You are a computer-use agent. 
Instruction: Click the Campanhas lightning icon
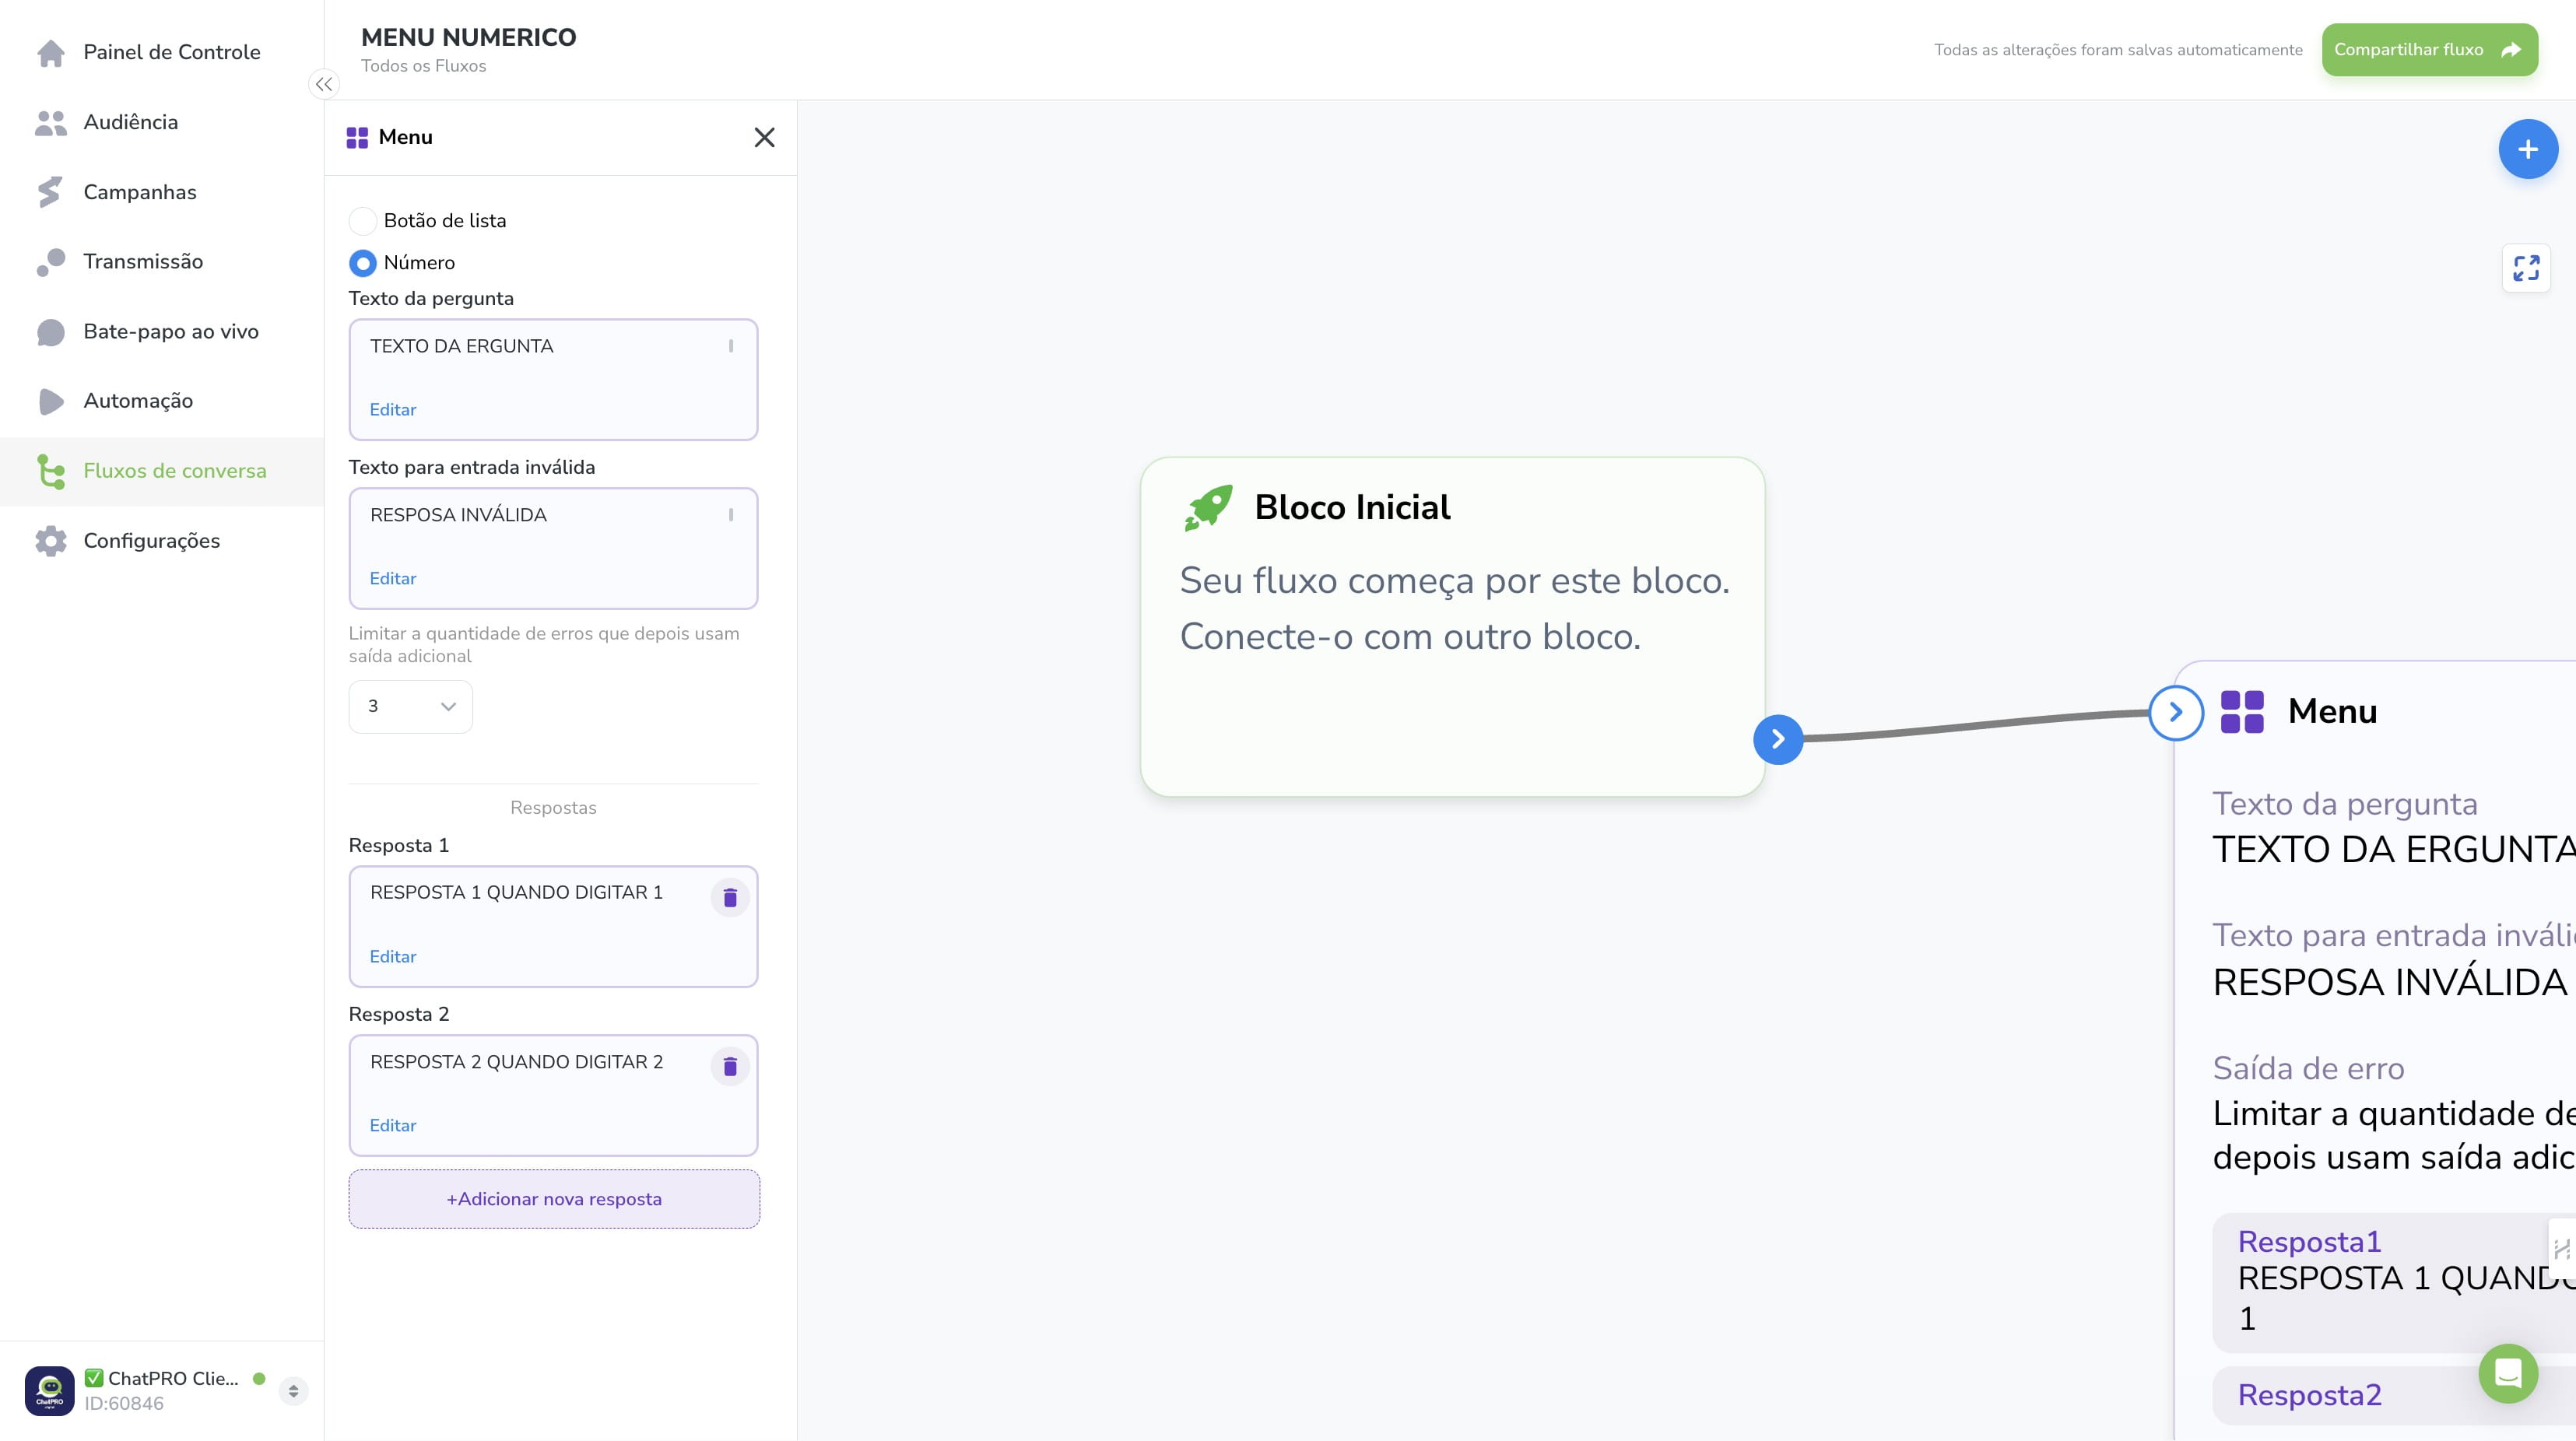click(50, 192)
